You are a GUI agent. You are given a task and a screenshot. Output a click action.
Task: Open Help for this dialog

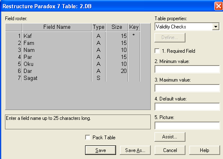(204, 150)
